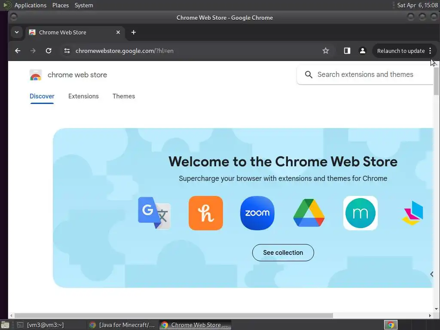Click the Search extensions and themes field
The width and height of the screenshot is (440, 330).
pyautogui.click(x=365, y=75)
